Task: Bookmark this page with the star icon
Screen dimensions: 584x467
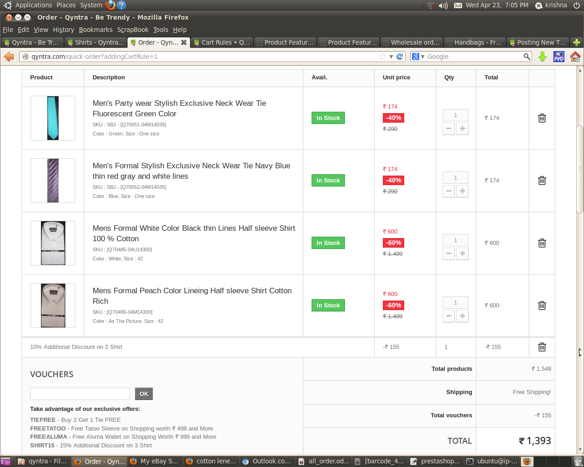Action: click(x=382, y=57)
